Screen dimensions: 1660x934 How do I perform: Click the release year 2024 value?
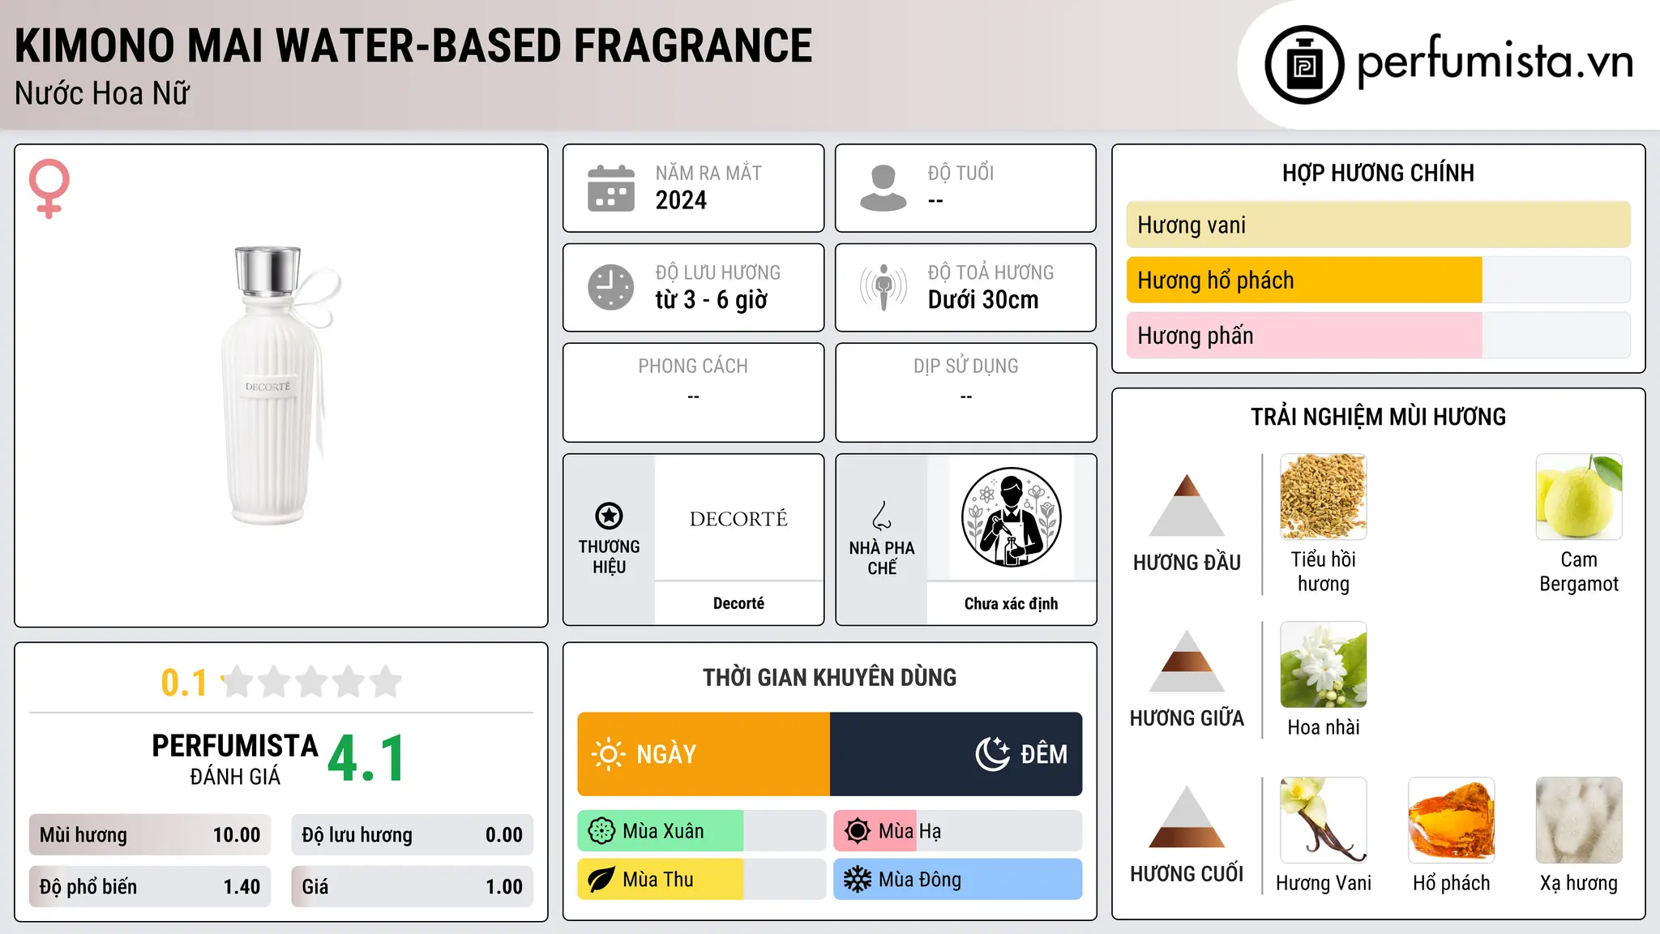[x=681, y=200]
